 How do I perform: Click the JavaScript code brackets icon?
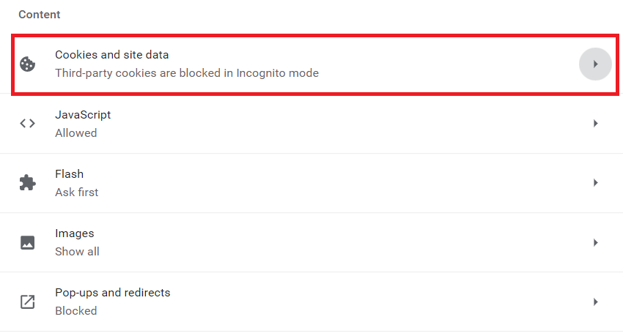[x=28, y=124]
